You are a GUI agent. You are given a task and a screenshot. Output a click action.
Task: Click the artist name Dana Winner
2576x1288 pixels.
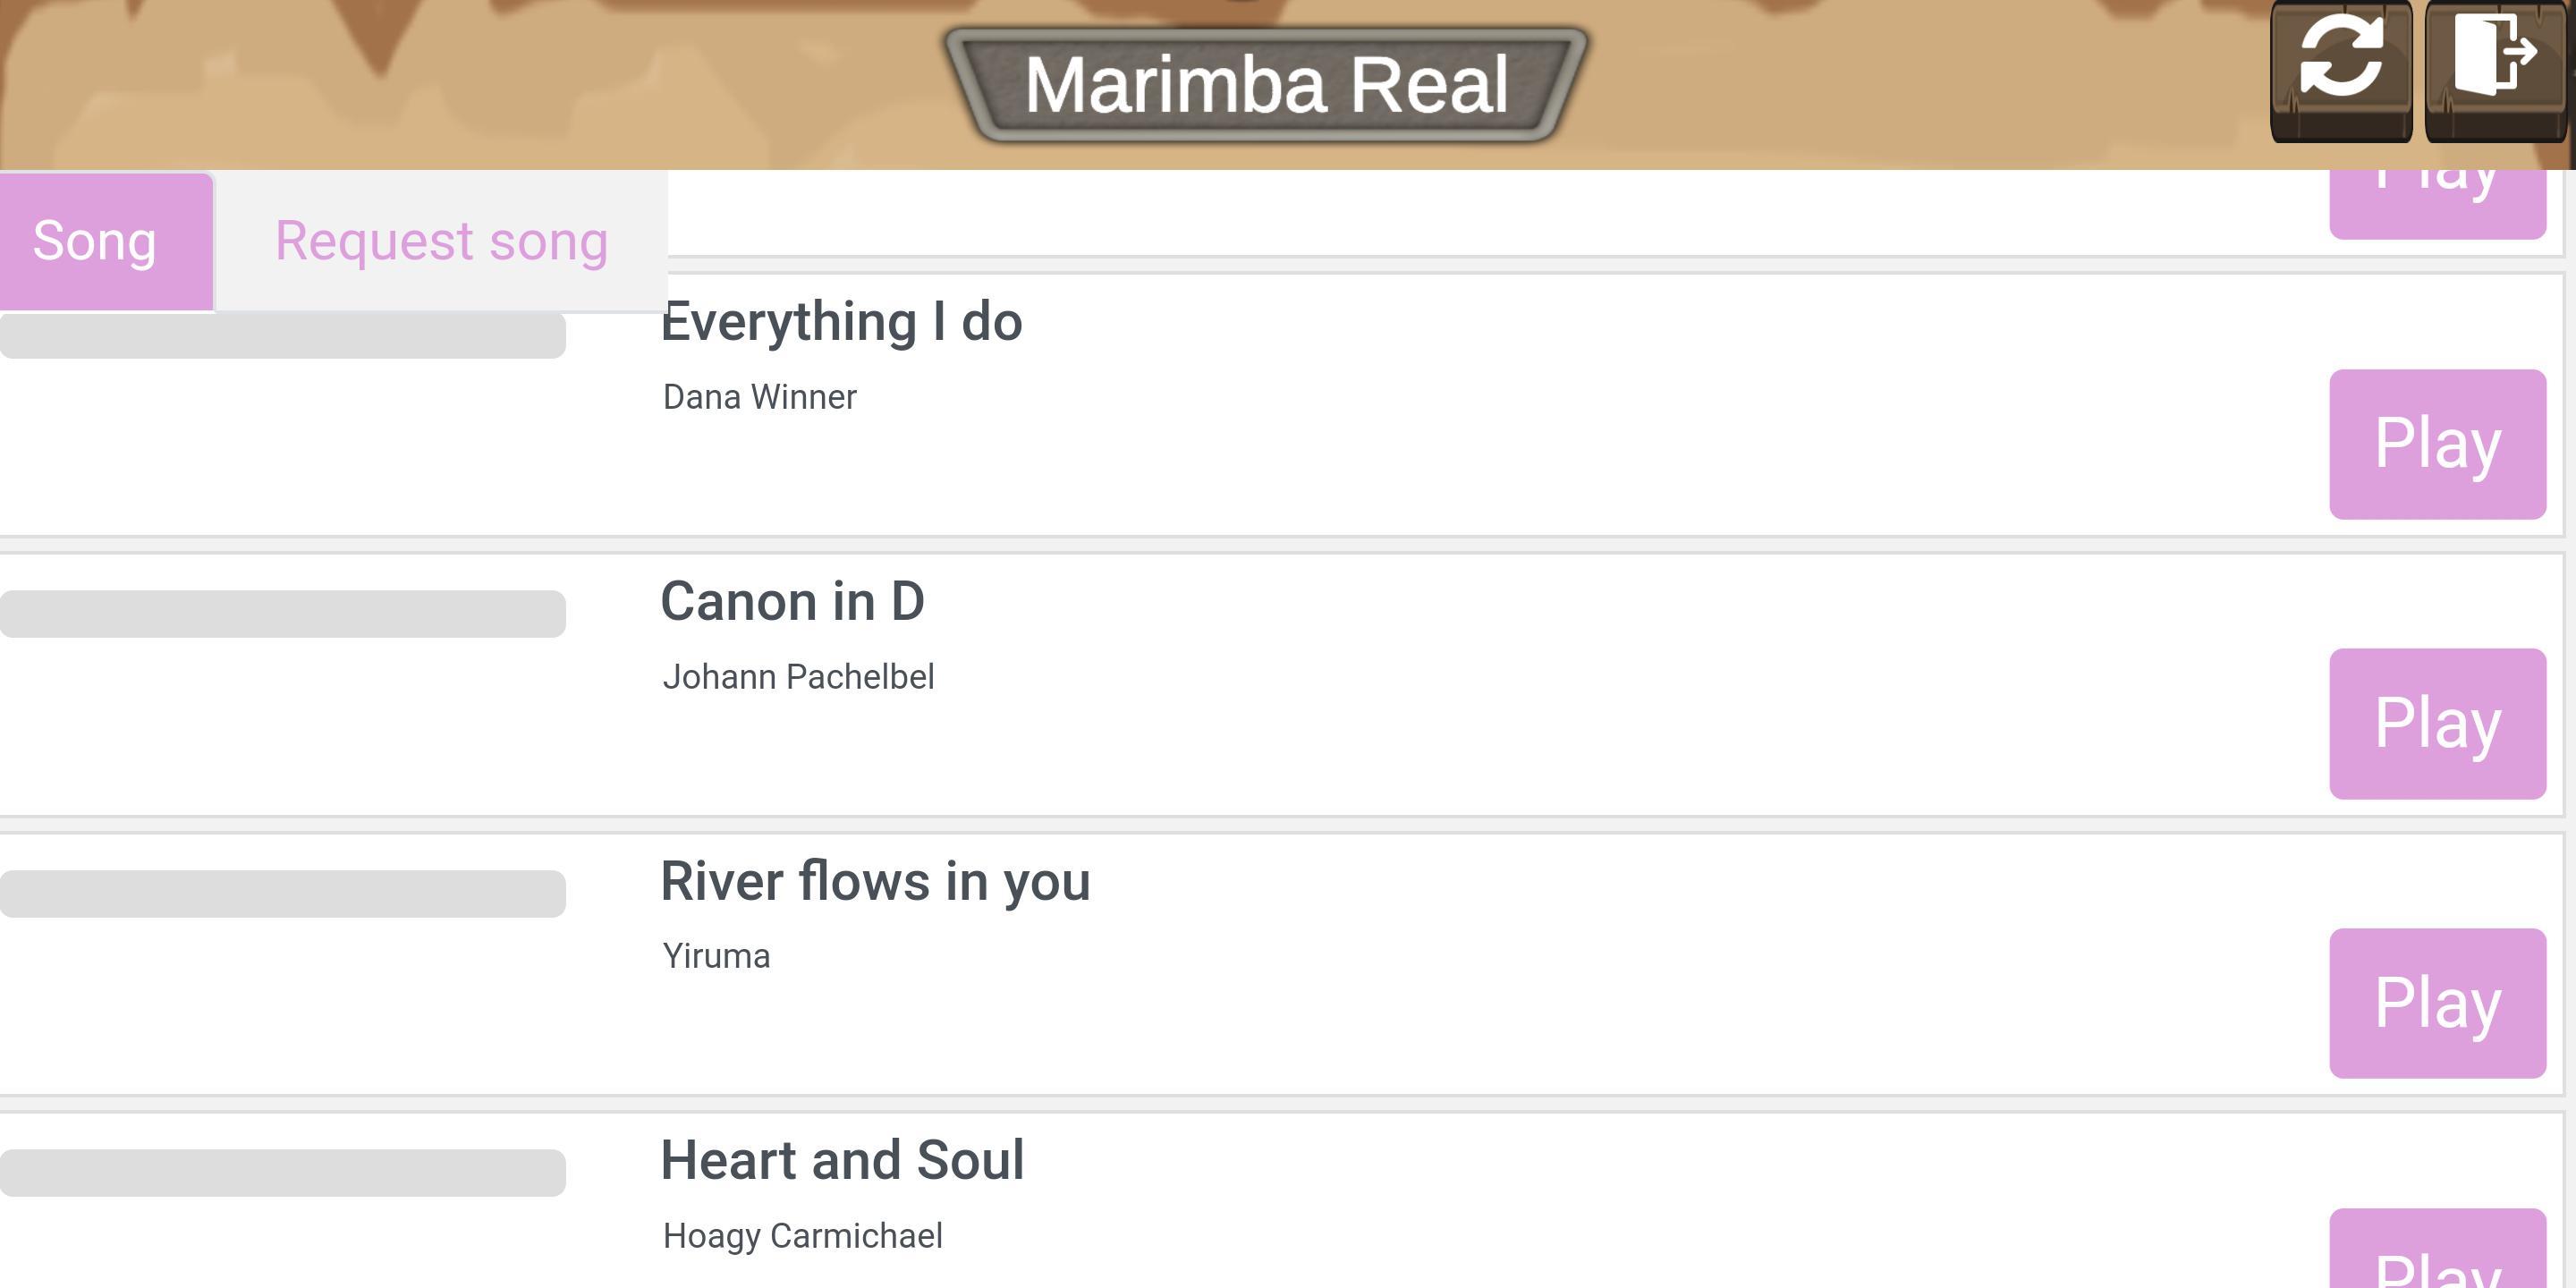(759, 397)
